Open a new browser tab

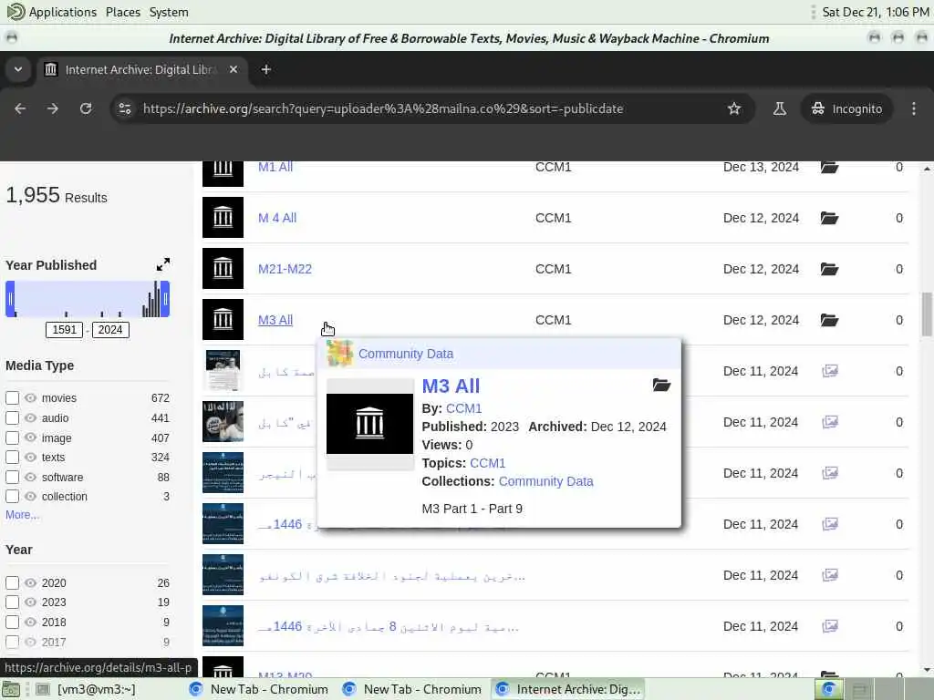coord(265,69)
